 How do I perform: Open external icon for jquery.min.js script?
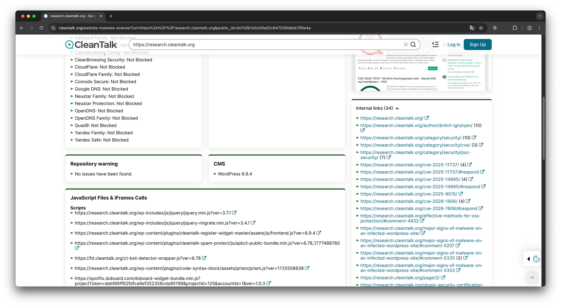234,213
